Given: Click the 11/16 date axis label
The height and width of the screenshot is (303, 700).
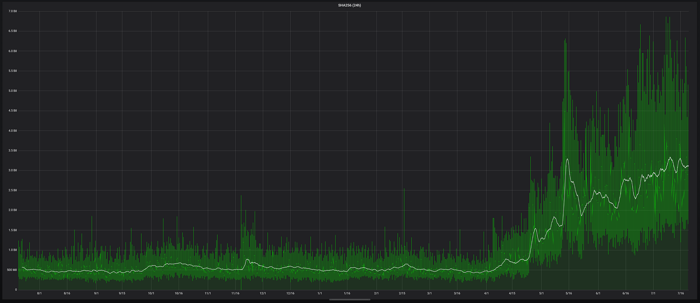Looking at the screenshot, I should 236,293.
